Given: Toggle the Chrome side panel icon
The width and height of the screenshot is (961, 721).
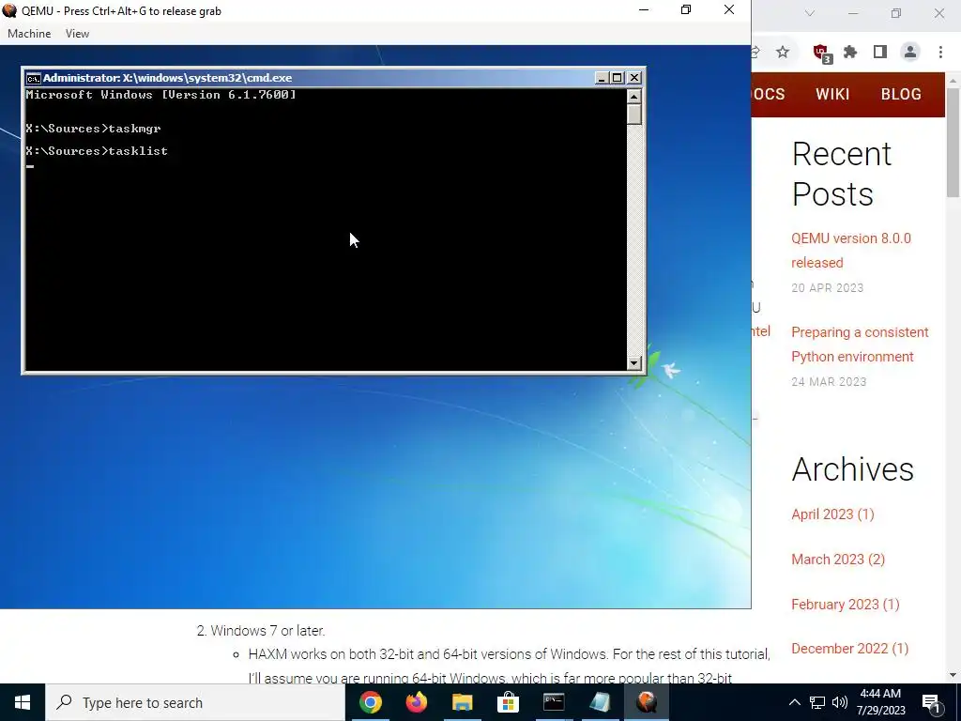Looking at the screenshot, I should click(880, 53).
